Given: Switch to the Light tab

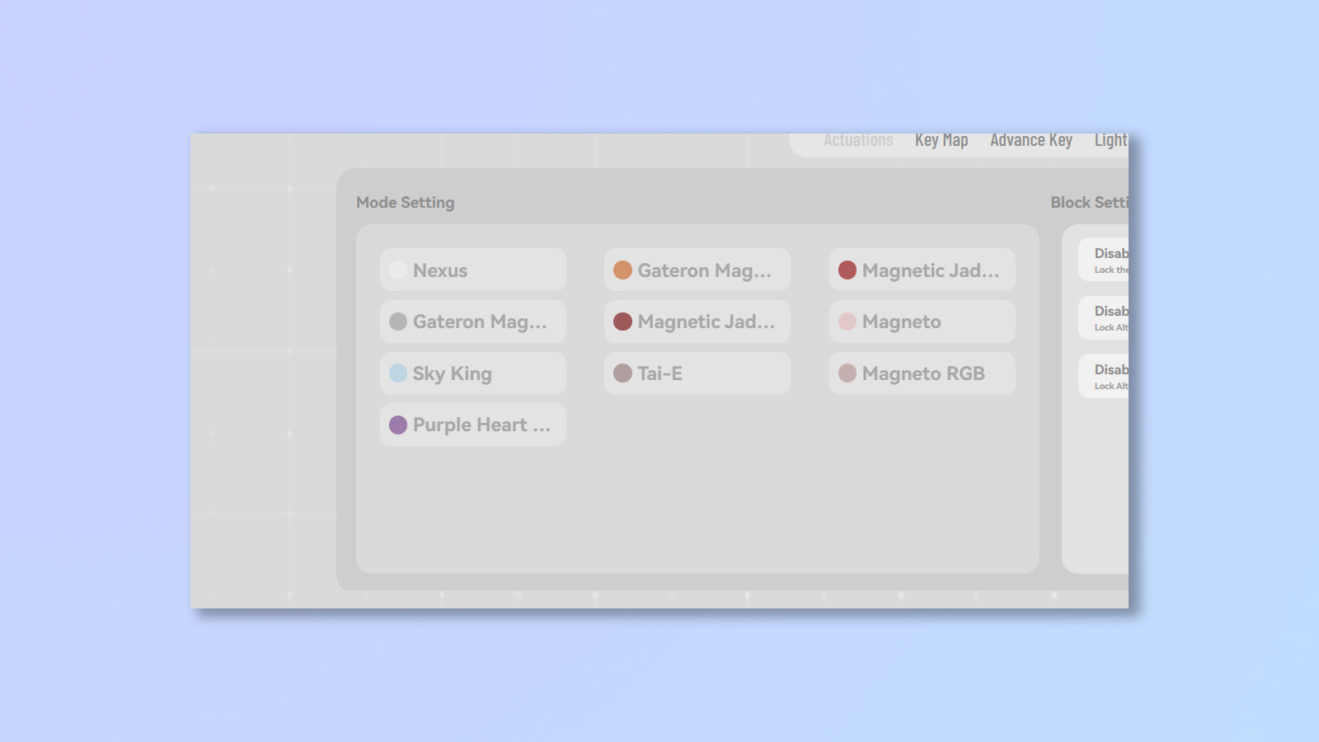Looking at the screenshot, I should pyautogui.click(x=1112, y=139).
